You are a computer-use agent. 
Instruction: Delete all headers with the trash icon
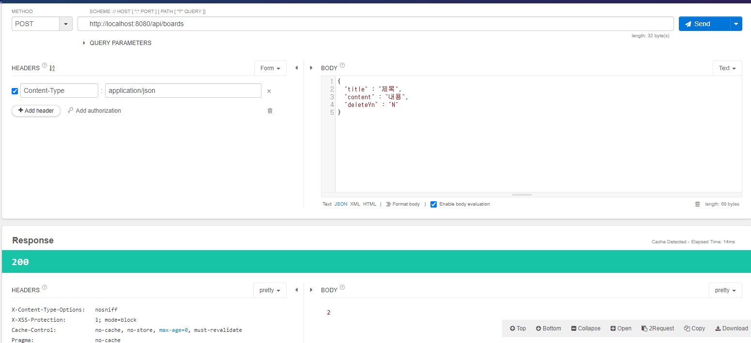pos(270,111)
